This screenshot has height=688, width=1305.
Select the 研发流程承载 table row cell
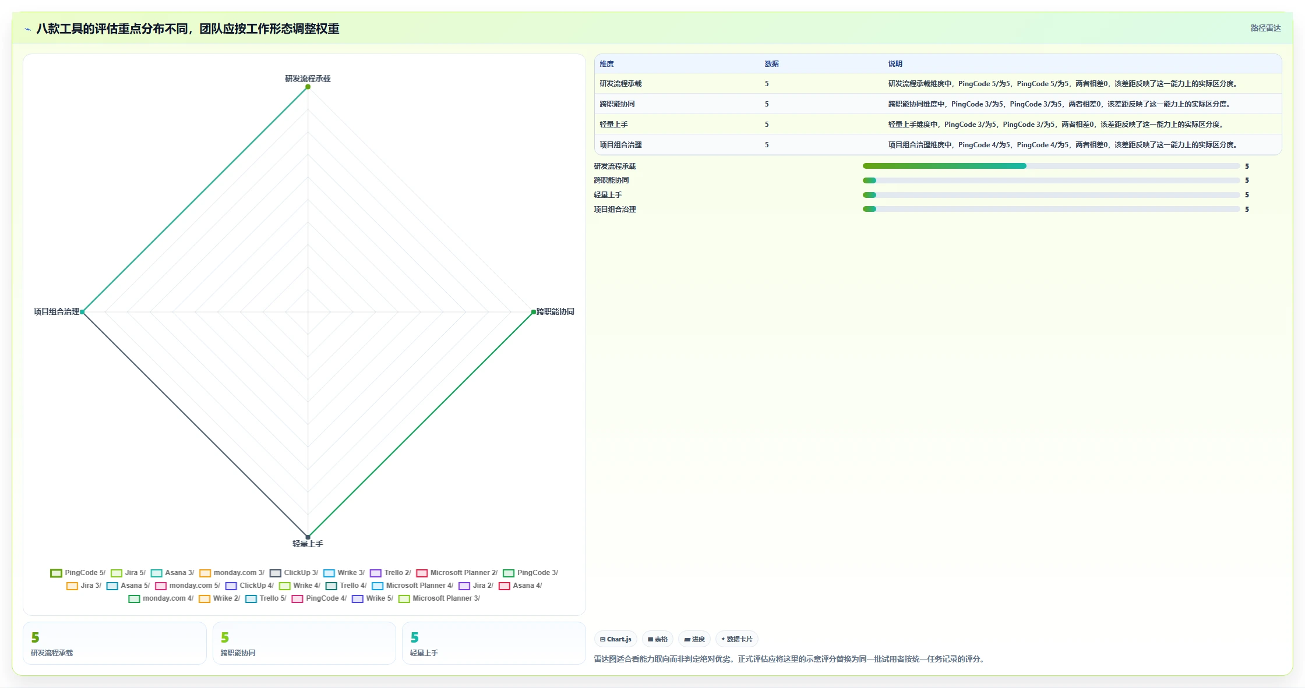click(x=620, y=84)
